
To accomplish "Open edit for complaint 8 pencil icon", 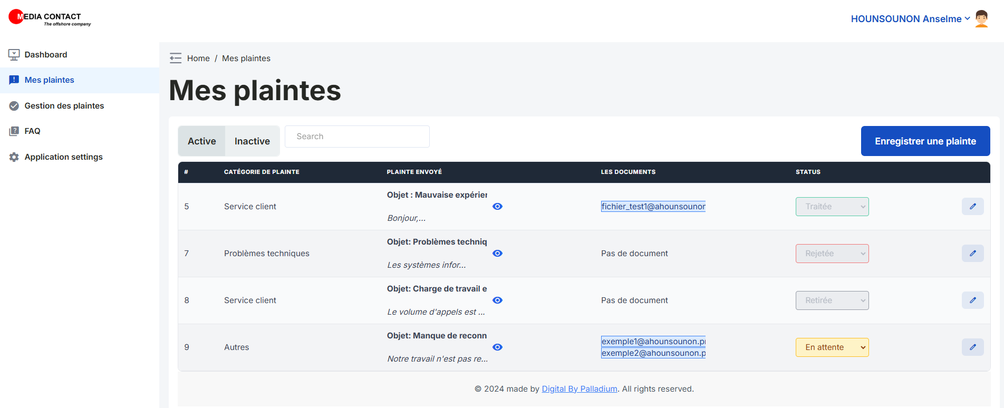I will tap(972, 300).
